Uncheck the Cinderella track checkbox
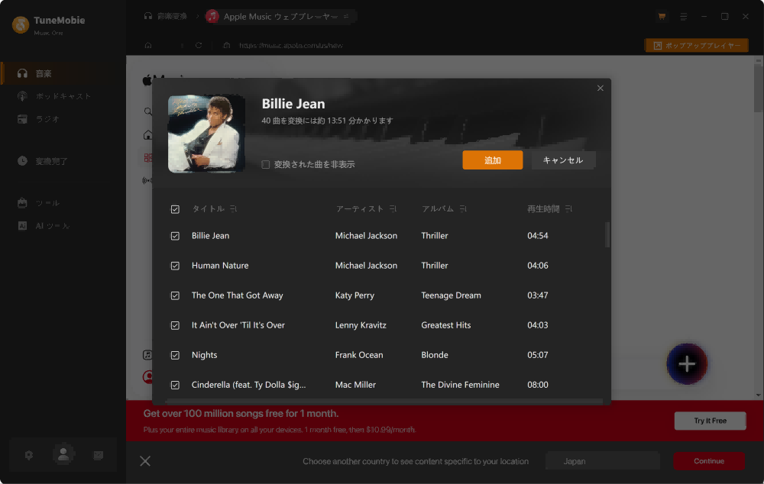The width and height of the screenshot is (764, 484). click(175, 386)
